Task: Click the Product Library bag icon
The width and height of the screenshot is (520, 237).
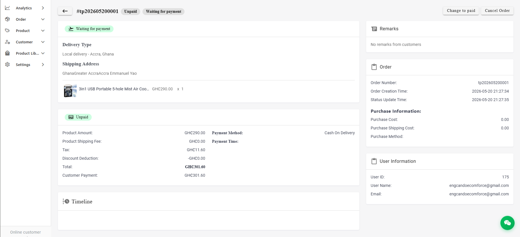Action: pyautogui.click(x=7, y=53)
